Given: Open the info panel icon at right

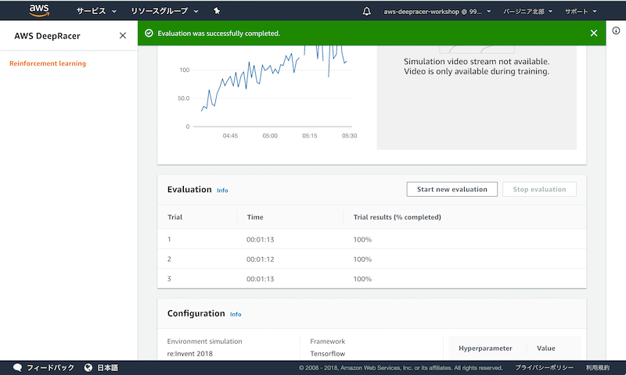Looking at the screenshot, I should click(616, 30).
